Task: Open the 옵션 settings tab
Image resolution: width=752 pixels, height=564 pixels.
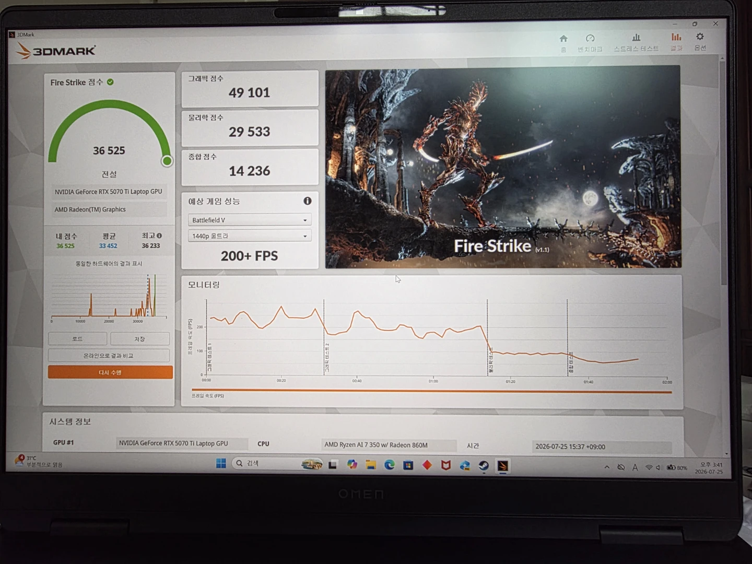Action: (x=700, y=42)
